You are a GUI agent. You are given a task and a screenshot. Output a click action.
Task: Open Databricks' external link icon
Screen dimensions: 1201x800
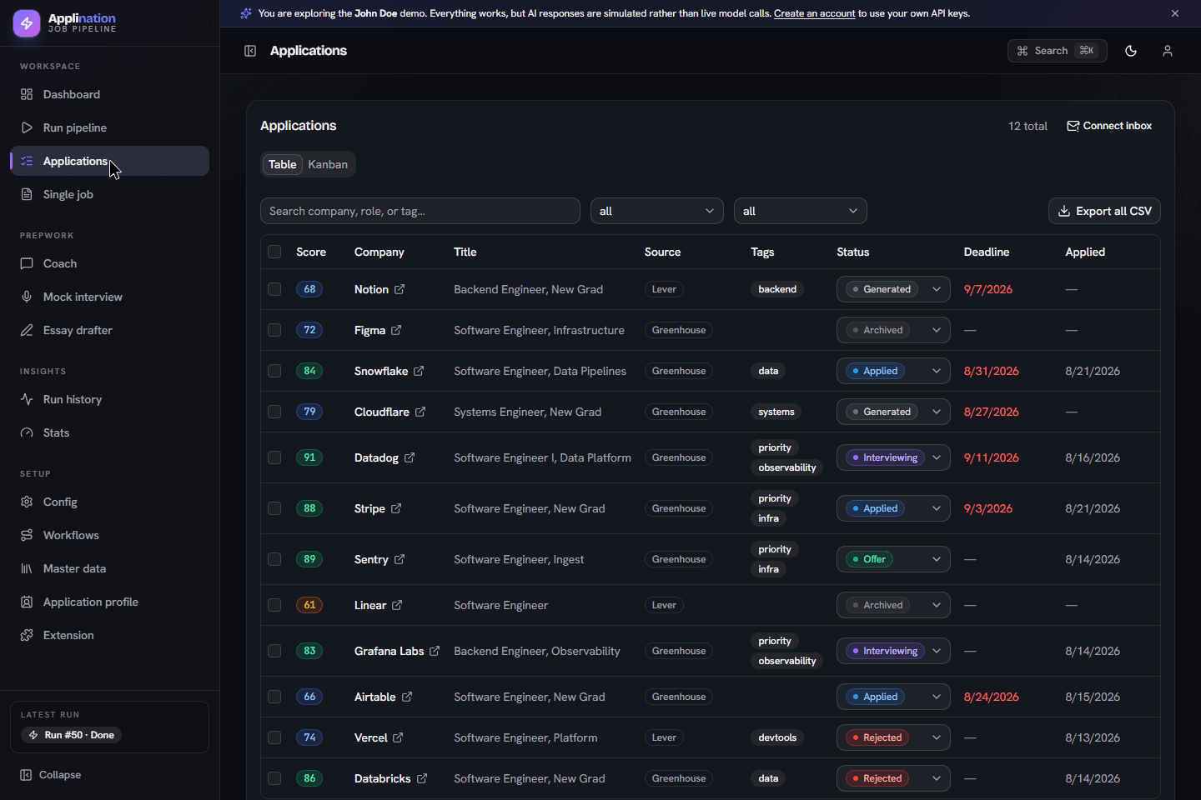coord(422,778)
